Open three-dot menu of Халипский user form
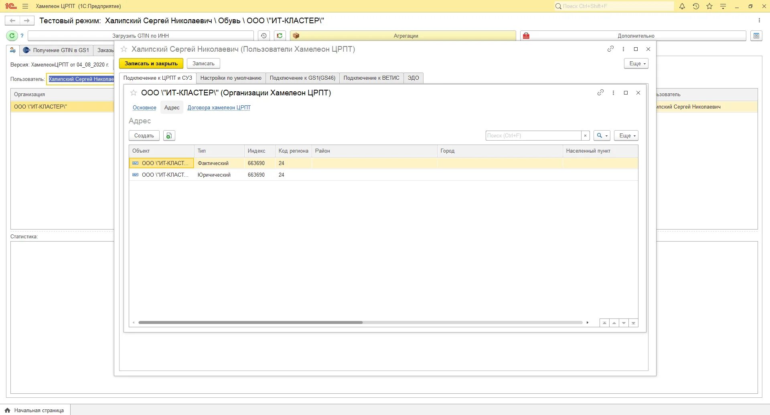The image size is (770, 415). [623, 49]
